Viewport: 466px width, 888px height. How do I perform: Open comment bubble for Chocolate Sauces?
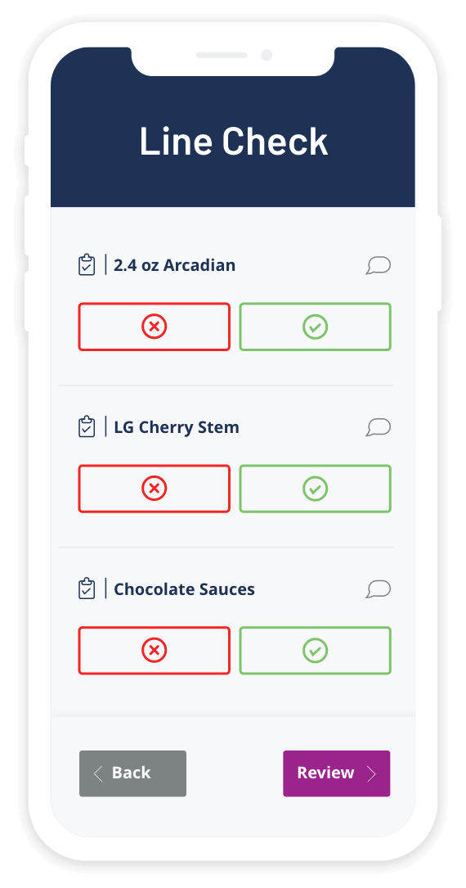(x=379, y=589)
